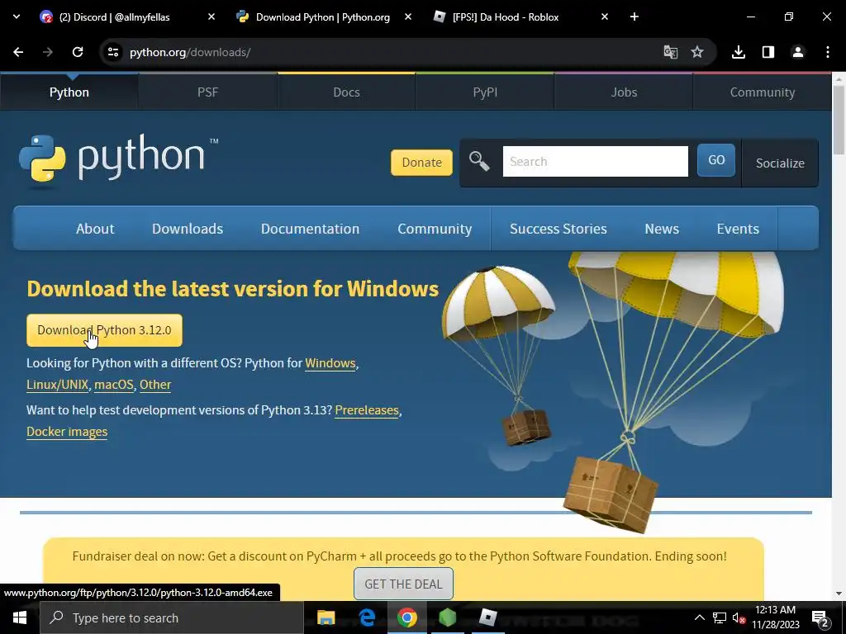Close the Da Hood Roblox tab
This screenshot has width=846, height=634.
[x=605, y=17]
